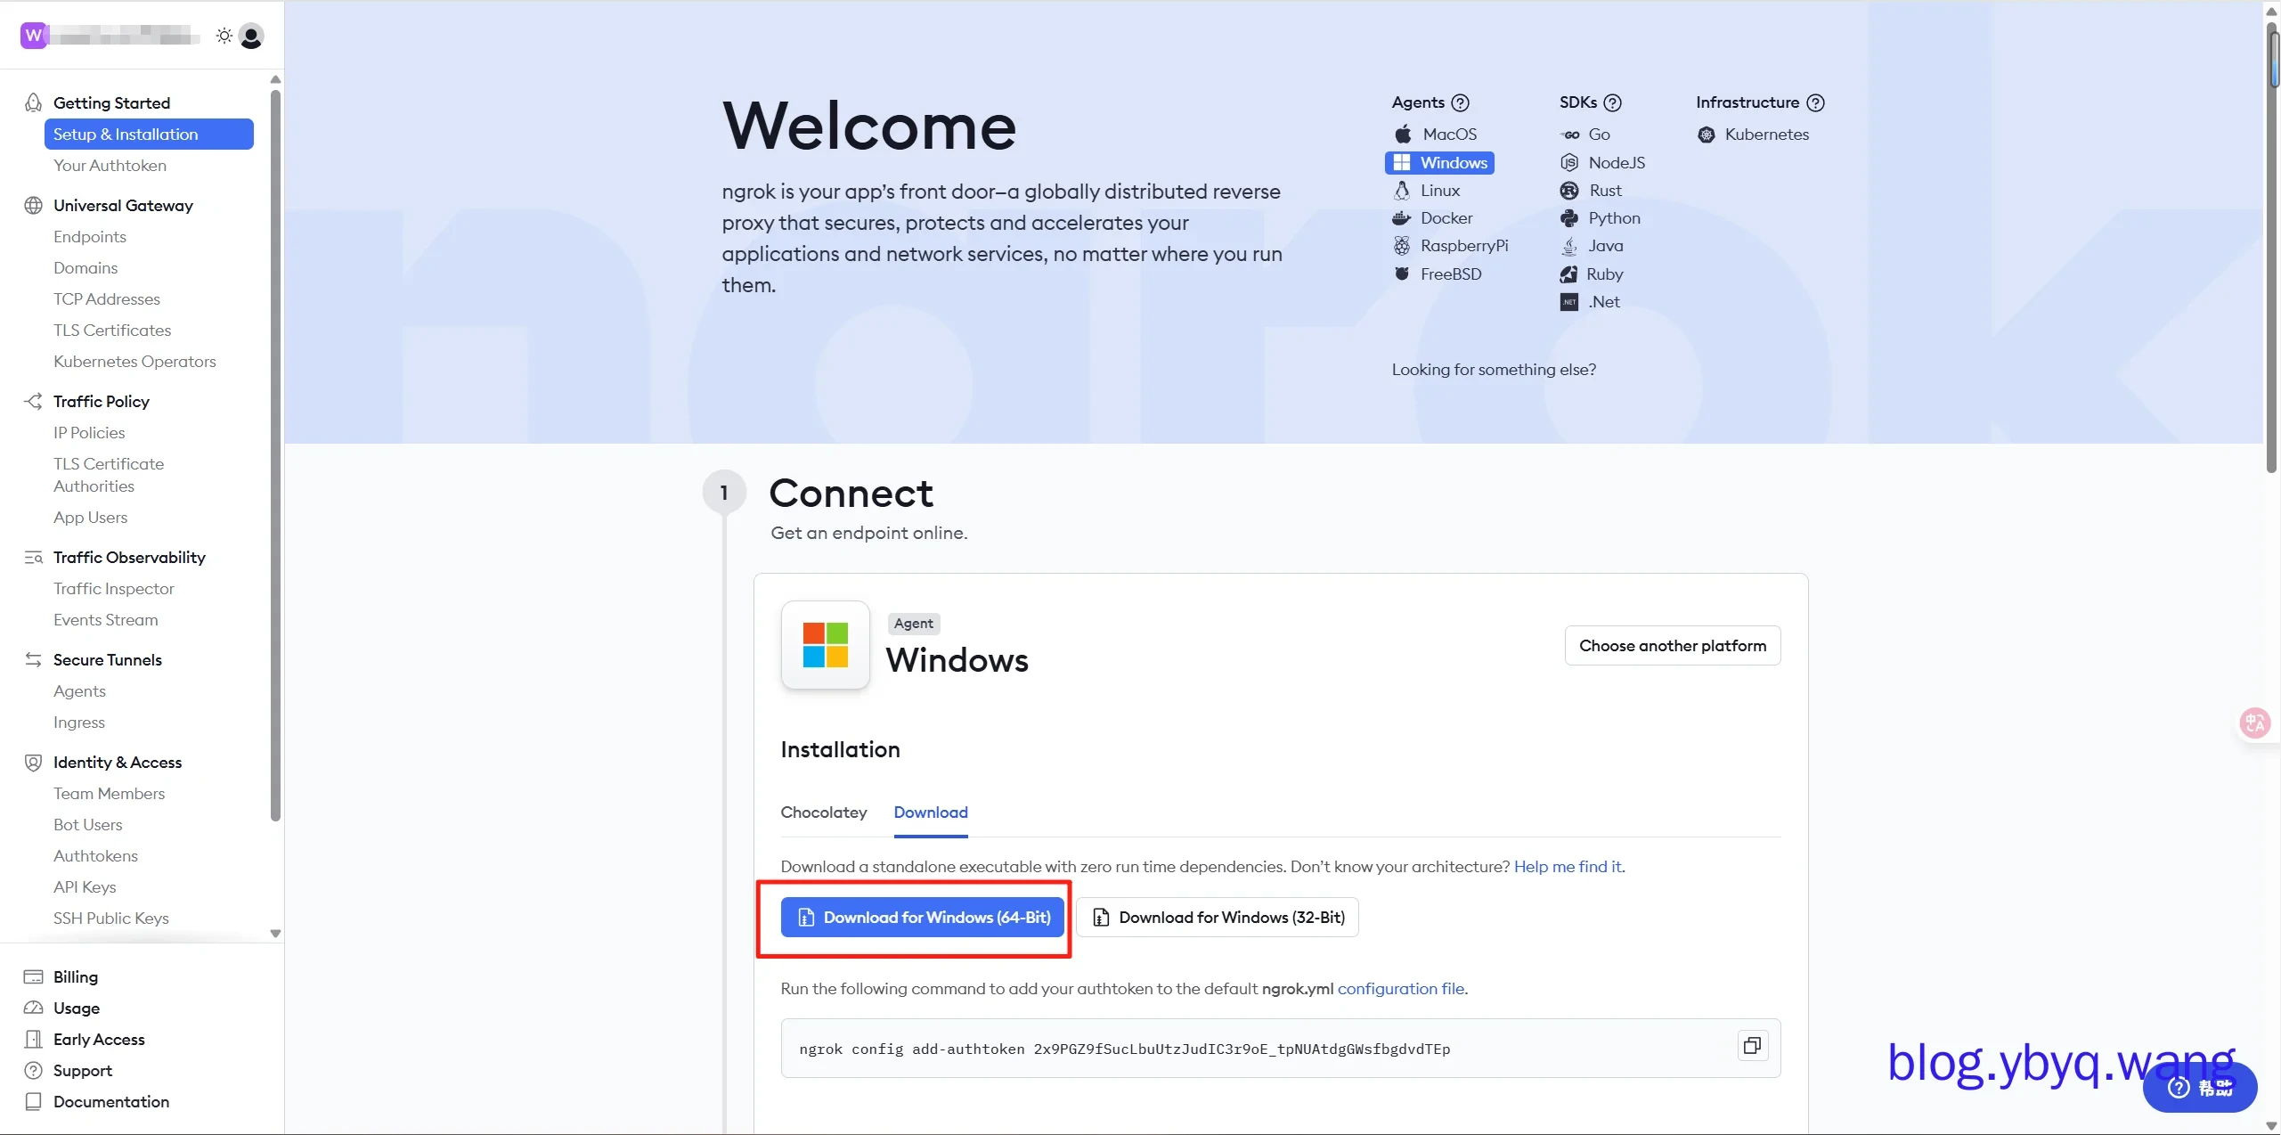Select the .Net SDK
Viewport: 2281px width, 1135px height.
(1590, 301)
